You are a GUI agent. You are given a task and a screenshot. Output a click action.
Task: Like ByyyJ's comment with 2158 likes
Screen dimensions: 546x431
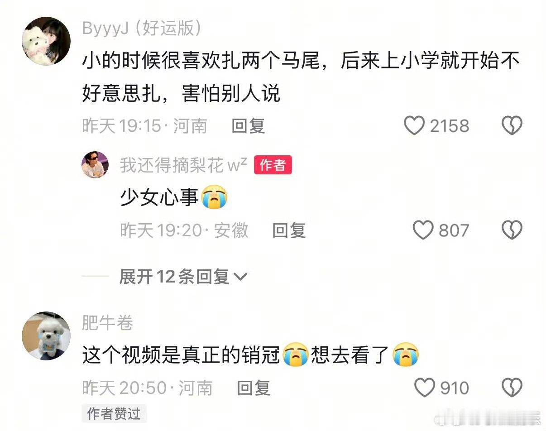(414, 126)
